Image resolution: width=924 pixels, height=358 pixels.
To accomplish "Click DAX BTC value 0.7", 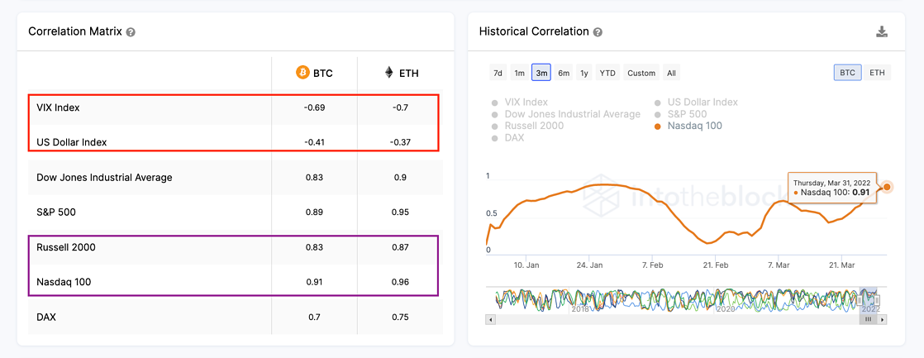I will 315,317.
